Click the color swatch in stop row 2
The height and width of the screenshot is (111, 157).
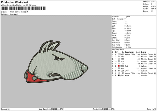pos(119,57)
